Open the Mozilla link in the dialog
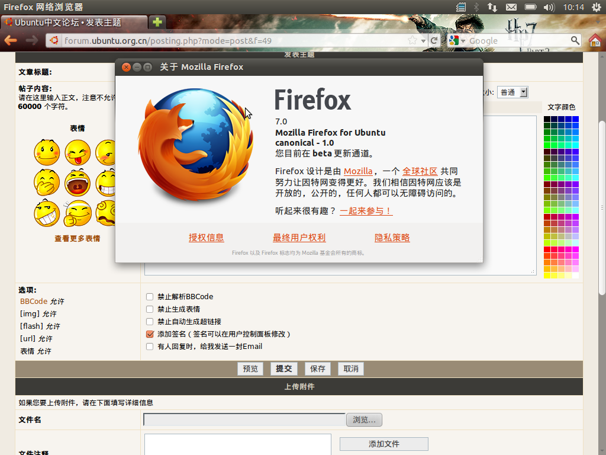Screen dimensions: 606x455 pyautogui.click(x=358, y=171)
